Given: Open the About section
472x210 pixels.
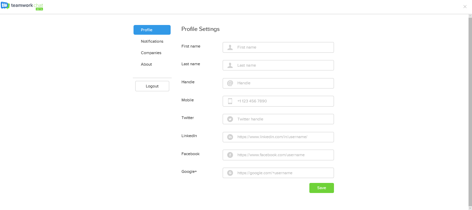Looking at the screenshot, I should tap(146, 64).
